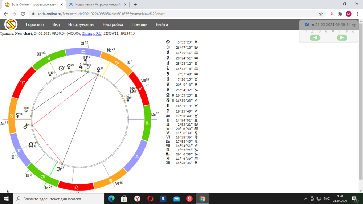
Task: Open the Chrome three-dot menu
Action: pyautogui.click(x=357, y=14)
